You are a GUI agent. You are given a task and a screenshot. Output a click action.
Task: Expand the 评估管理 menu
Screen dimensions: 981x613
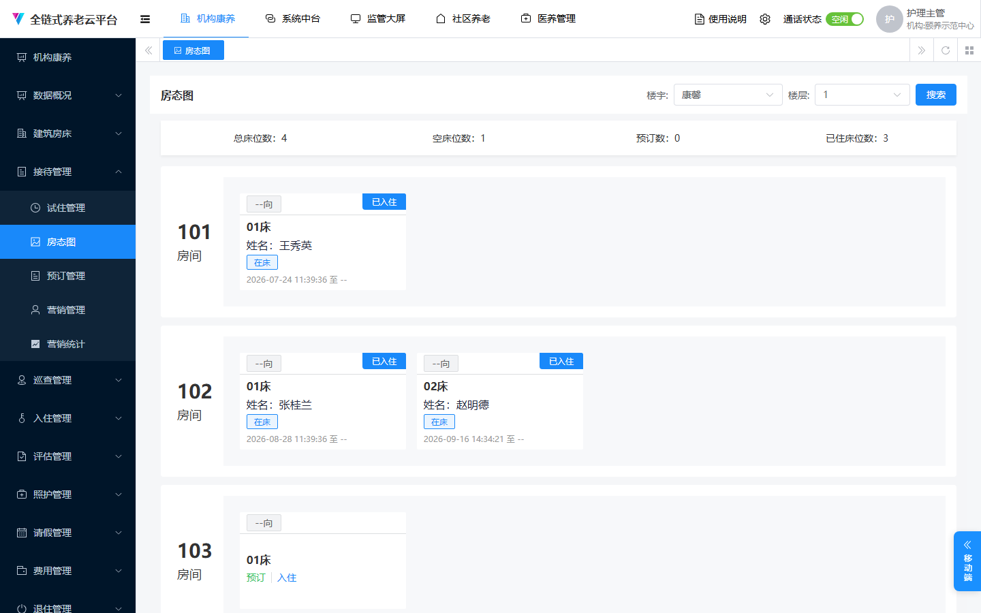[68, 456]
